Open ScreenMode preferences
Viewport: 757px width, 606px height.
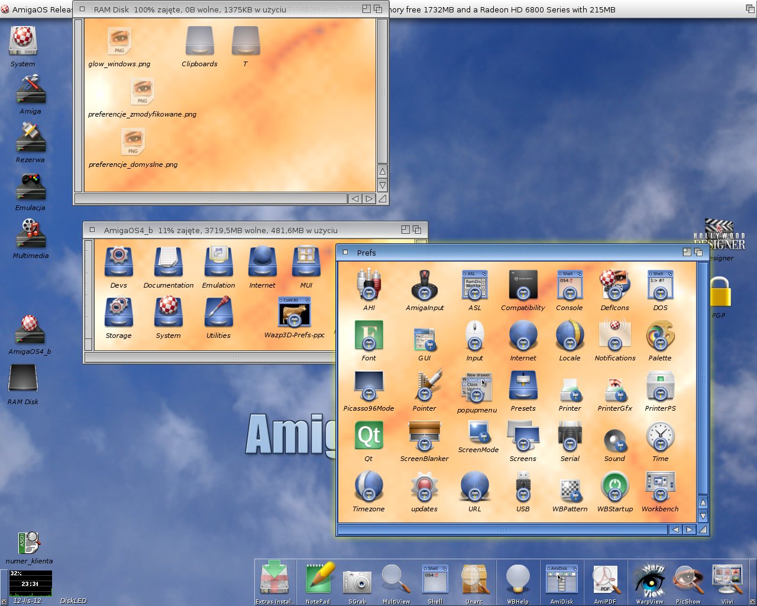[478, 432]
